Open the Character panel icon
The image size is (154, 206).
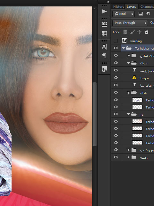104,47
